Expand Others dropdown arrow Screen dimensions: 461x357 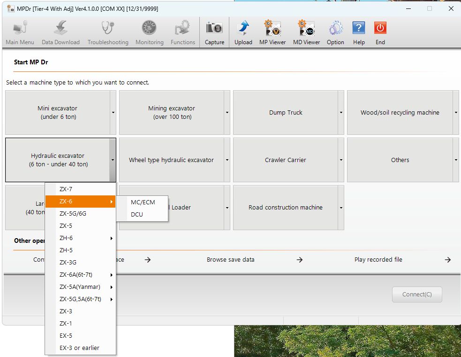click(x=456, y=160)
